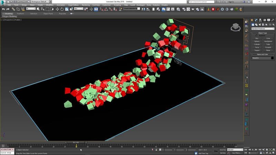Open the Lights category icon

260,25
